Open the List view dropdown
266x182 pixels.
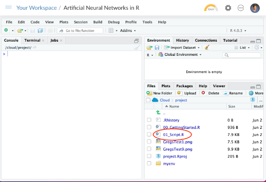pos(242,48)
